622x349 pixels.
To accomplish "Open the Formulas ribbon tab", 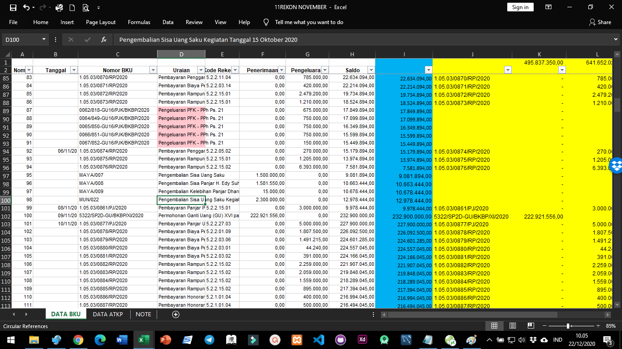I will coord(139,22).
